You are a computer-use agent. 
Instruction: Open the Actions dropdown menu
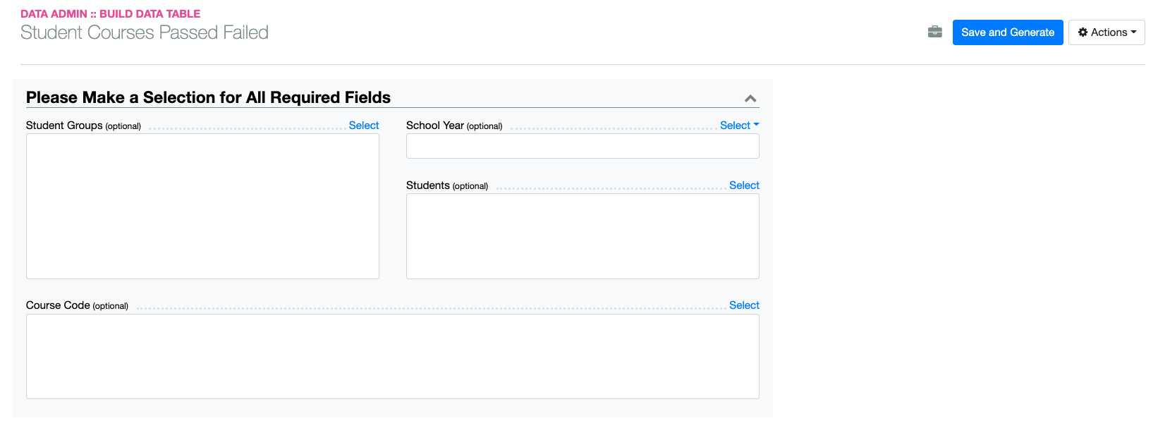pyautogui.click(x=1107, y=32)
